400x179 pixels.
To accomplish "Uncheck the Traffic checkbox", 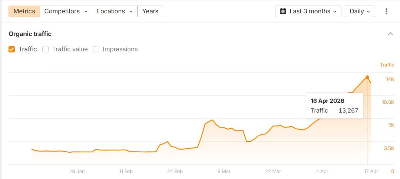I will tap(12, 49).
